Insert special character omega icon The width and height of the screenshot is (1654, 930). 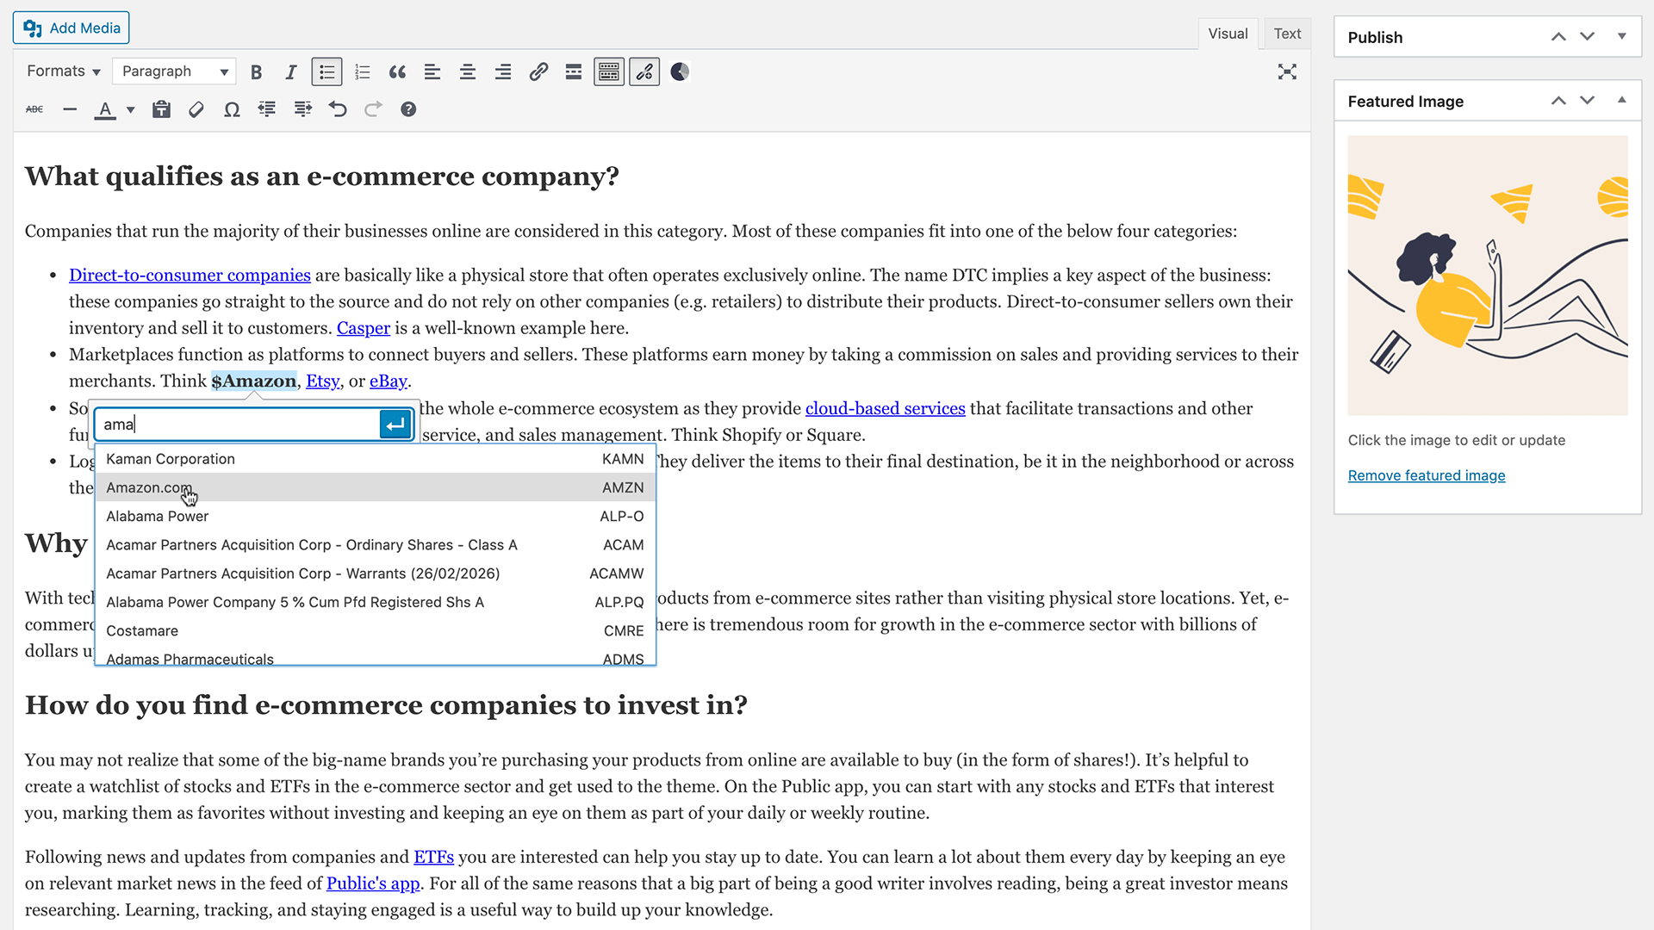click(232, 109)
